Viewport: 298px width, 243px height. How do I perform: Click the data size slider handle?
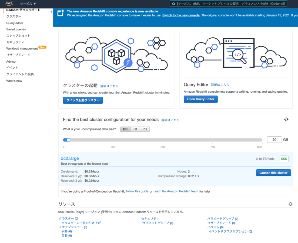[68, 140]
